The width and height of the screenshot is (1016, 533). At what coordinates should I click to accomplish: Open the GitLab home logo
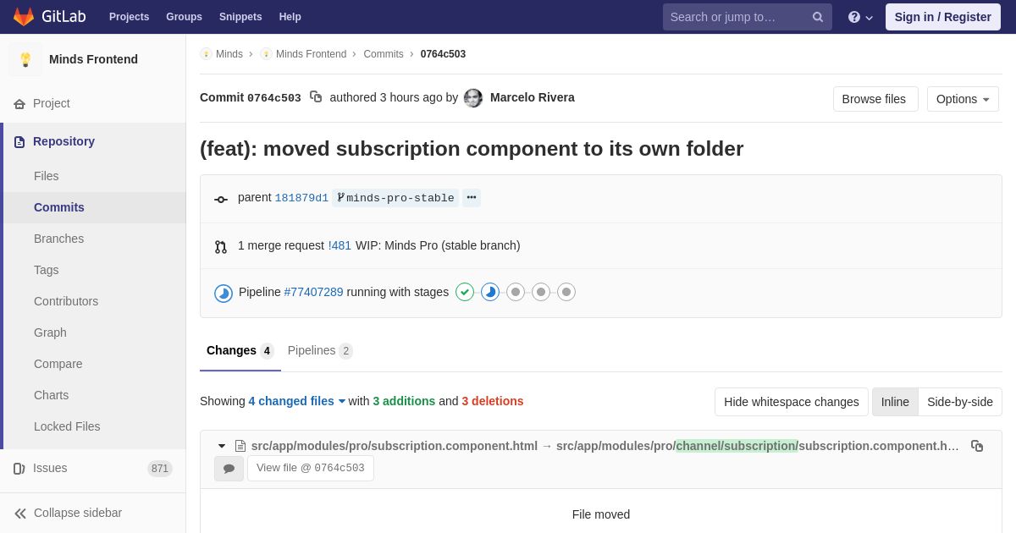pos(49,17)
